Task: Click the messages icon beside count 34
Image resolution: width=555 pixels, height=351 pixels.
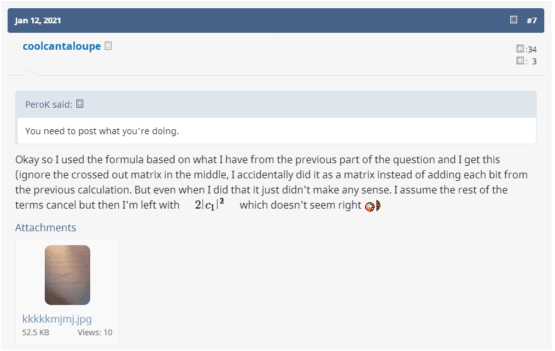Action: 520,49
